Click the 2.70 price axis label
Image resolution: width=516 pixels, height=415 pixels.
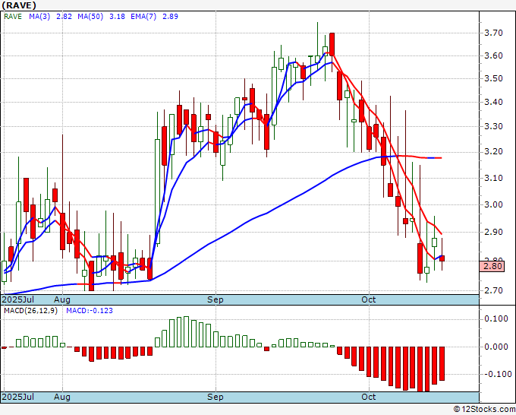pyautogui.click(x=494, y=291)
